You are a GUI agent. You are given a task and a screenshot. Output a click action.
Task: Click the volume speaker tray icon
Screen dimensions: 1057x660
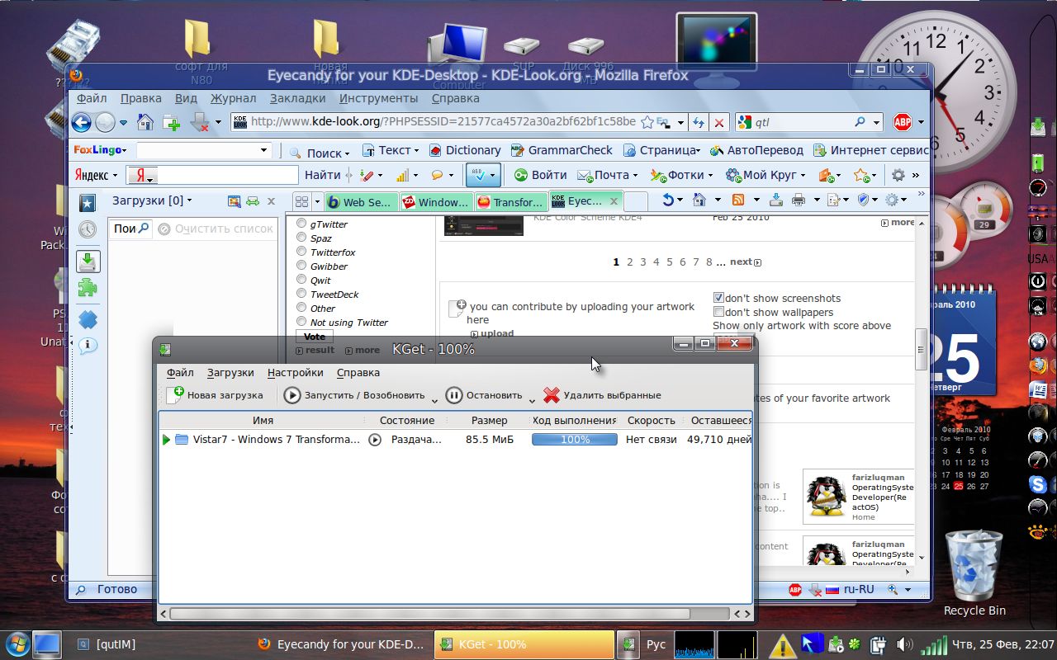coord(904,644)
